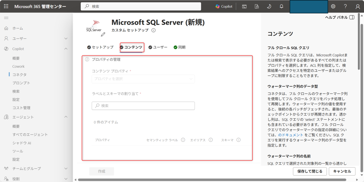The image size is (364, 182).
Task: Open コネクタ in the sidebar
Action: (19, 75)
